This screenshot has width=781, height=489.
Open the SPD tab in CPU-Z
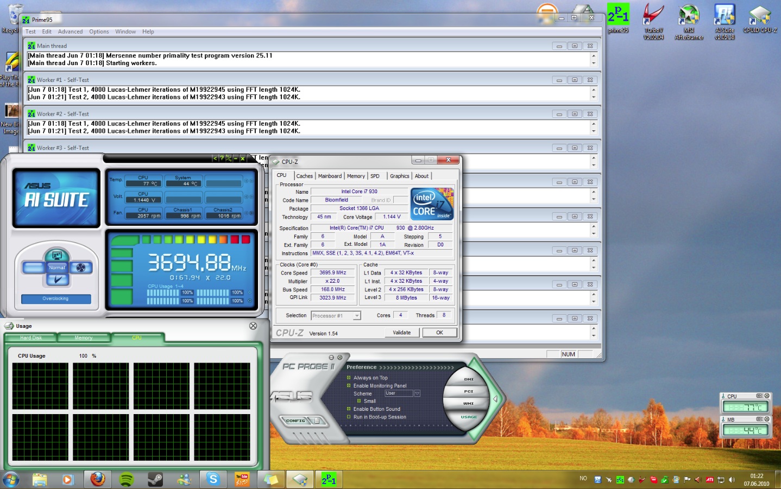(x=375, y=176)
